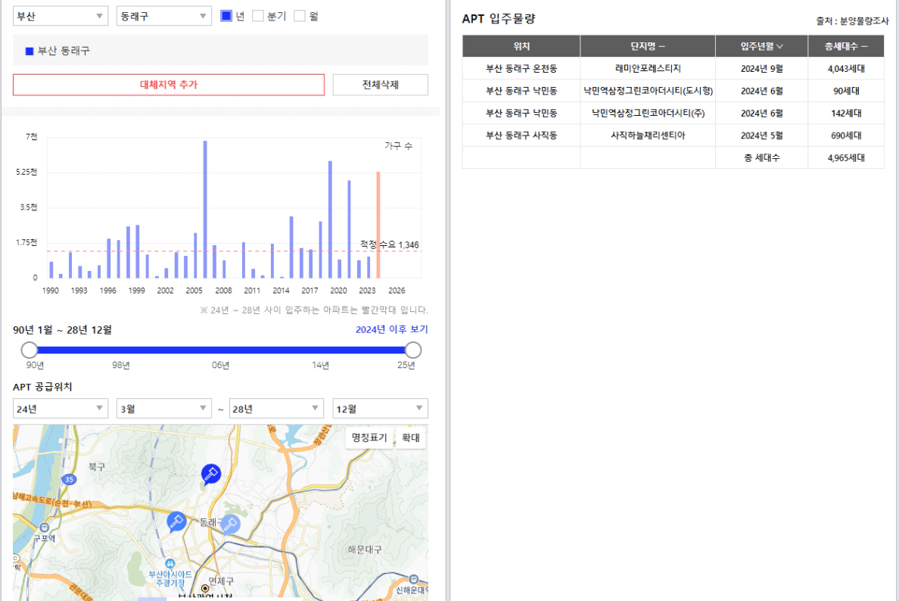Click the 690세대 household count cell
The image size is (899, 601).
pyautogui.click(x=846, y=136)
